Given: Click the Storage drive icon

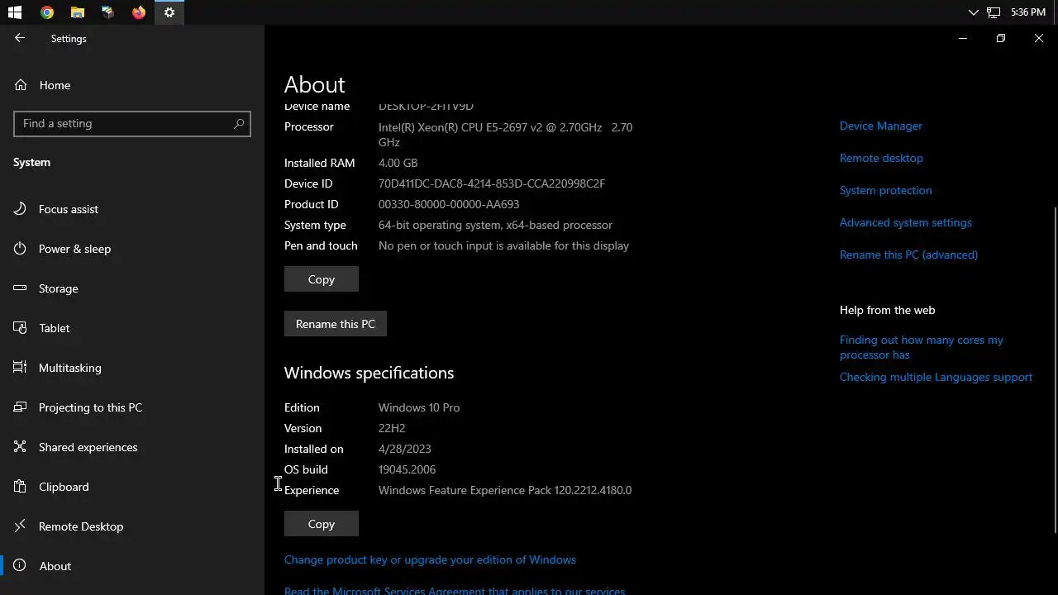Looking at the screenshot, I should [x=21, y=288].
